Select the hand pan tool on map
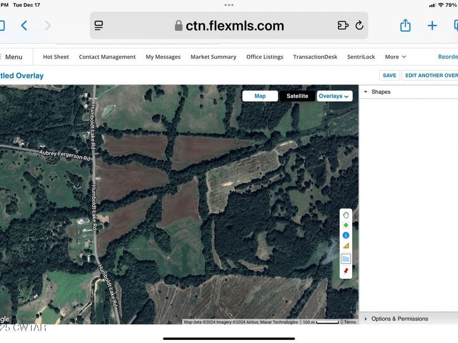The height and width of the screenshot is (343, 458). click(x=346, y=215)
